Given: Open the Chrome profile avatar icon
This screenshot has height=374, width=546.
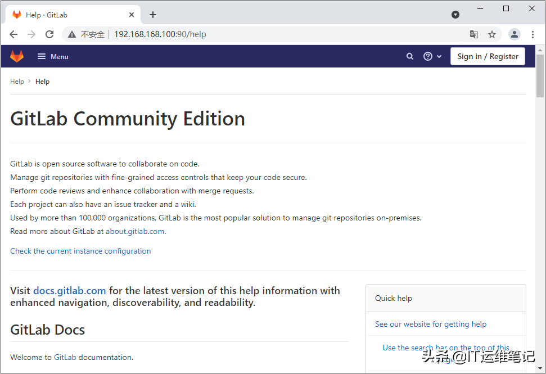Looking at the screenshot, I should tap(515, 34).
